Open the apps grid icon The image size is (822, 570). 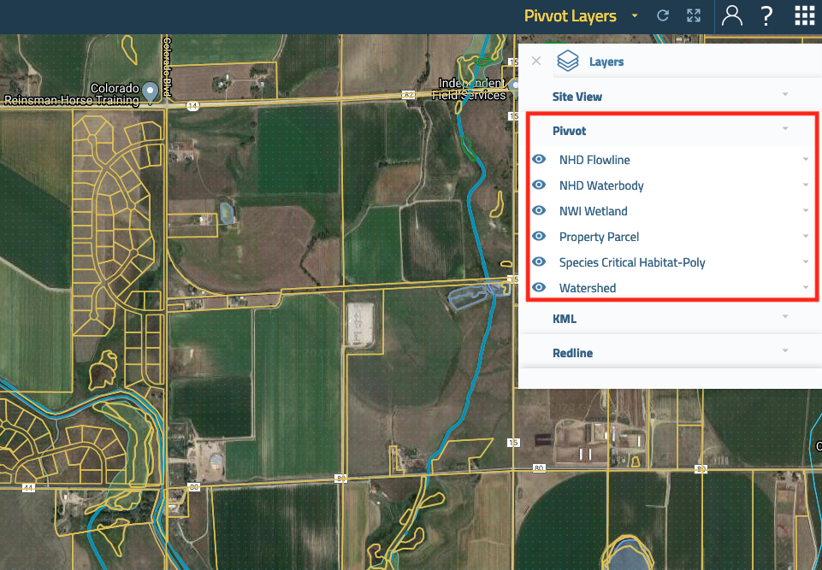pos(804,16)
